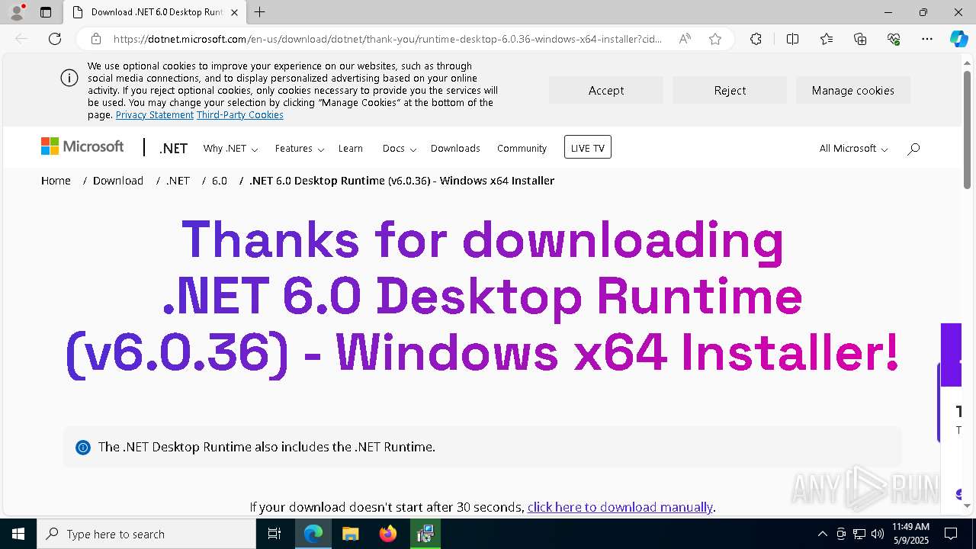Open Task View on taskbar
This screenshot has height=549, width=976.
tap(274, 534)
